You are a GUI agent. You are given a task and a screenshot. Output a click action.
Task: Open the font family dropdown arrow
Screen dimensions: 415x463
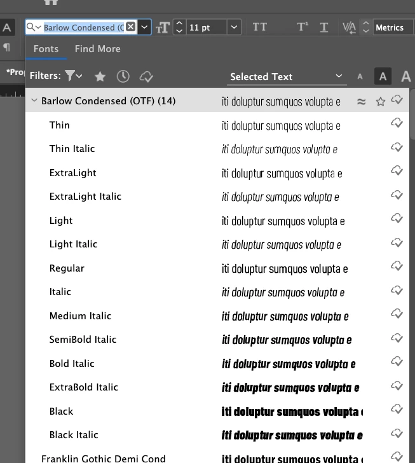coord(144,27)
